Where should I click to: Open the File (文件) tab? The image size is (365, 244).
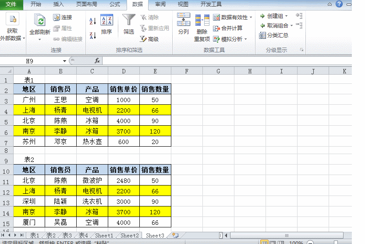pos(11,4)
